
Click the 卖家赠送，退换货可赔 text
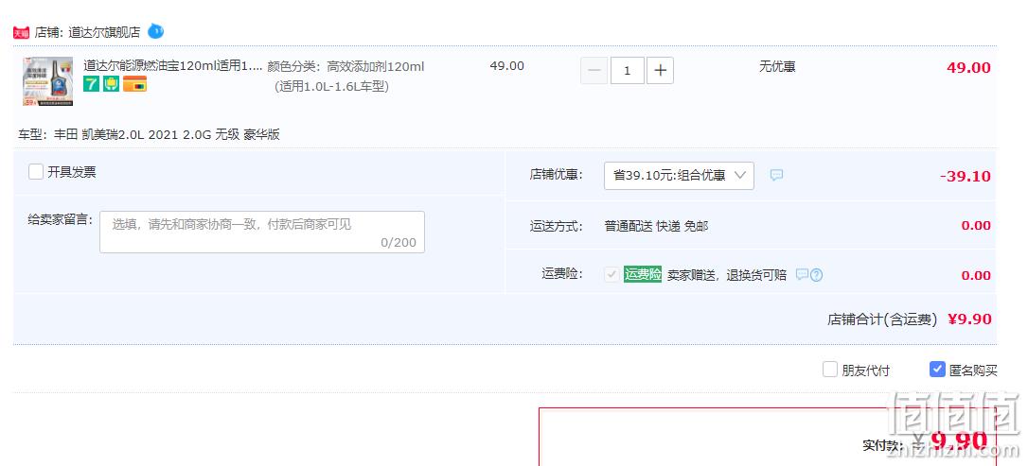tap(727, 276)
